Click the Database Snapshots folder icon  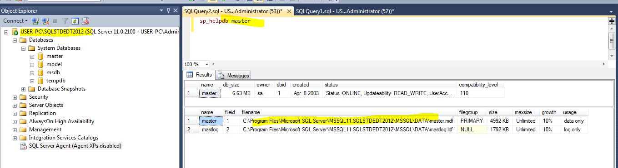tap(32, 89)
